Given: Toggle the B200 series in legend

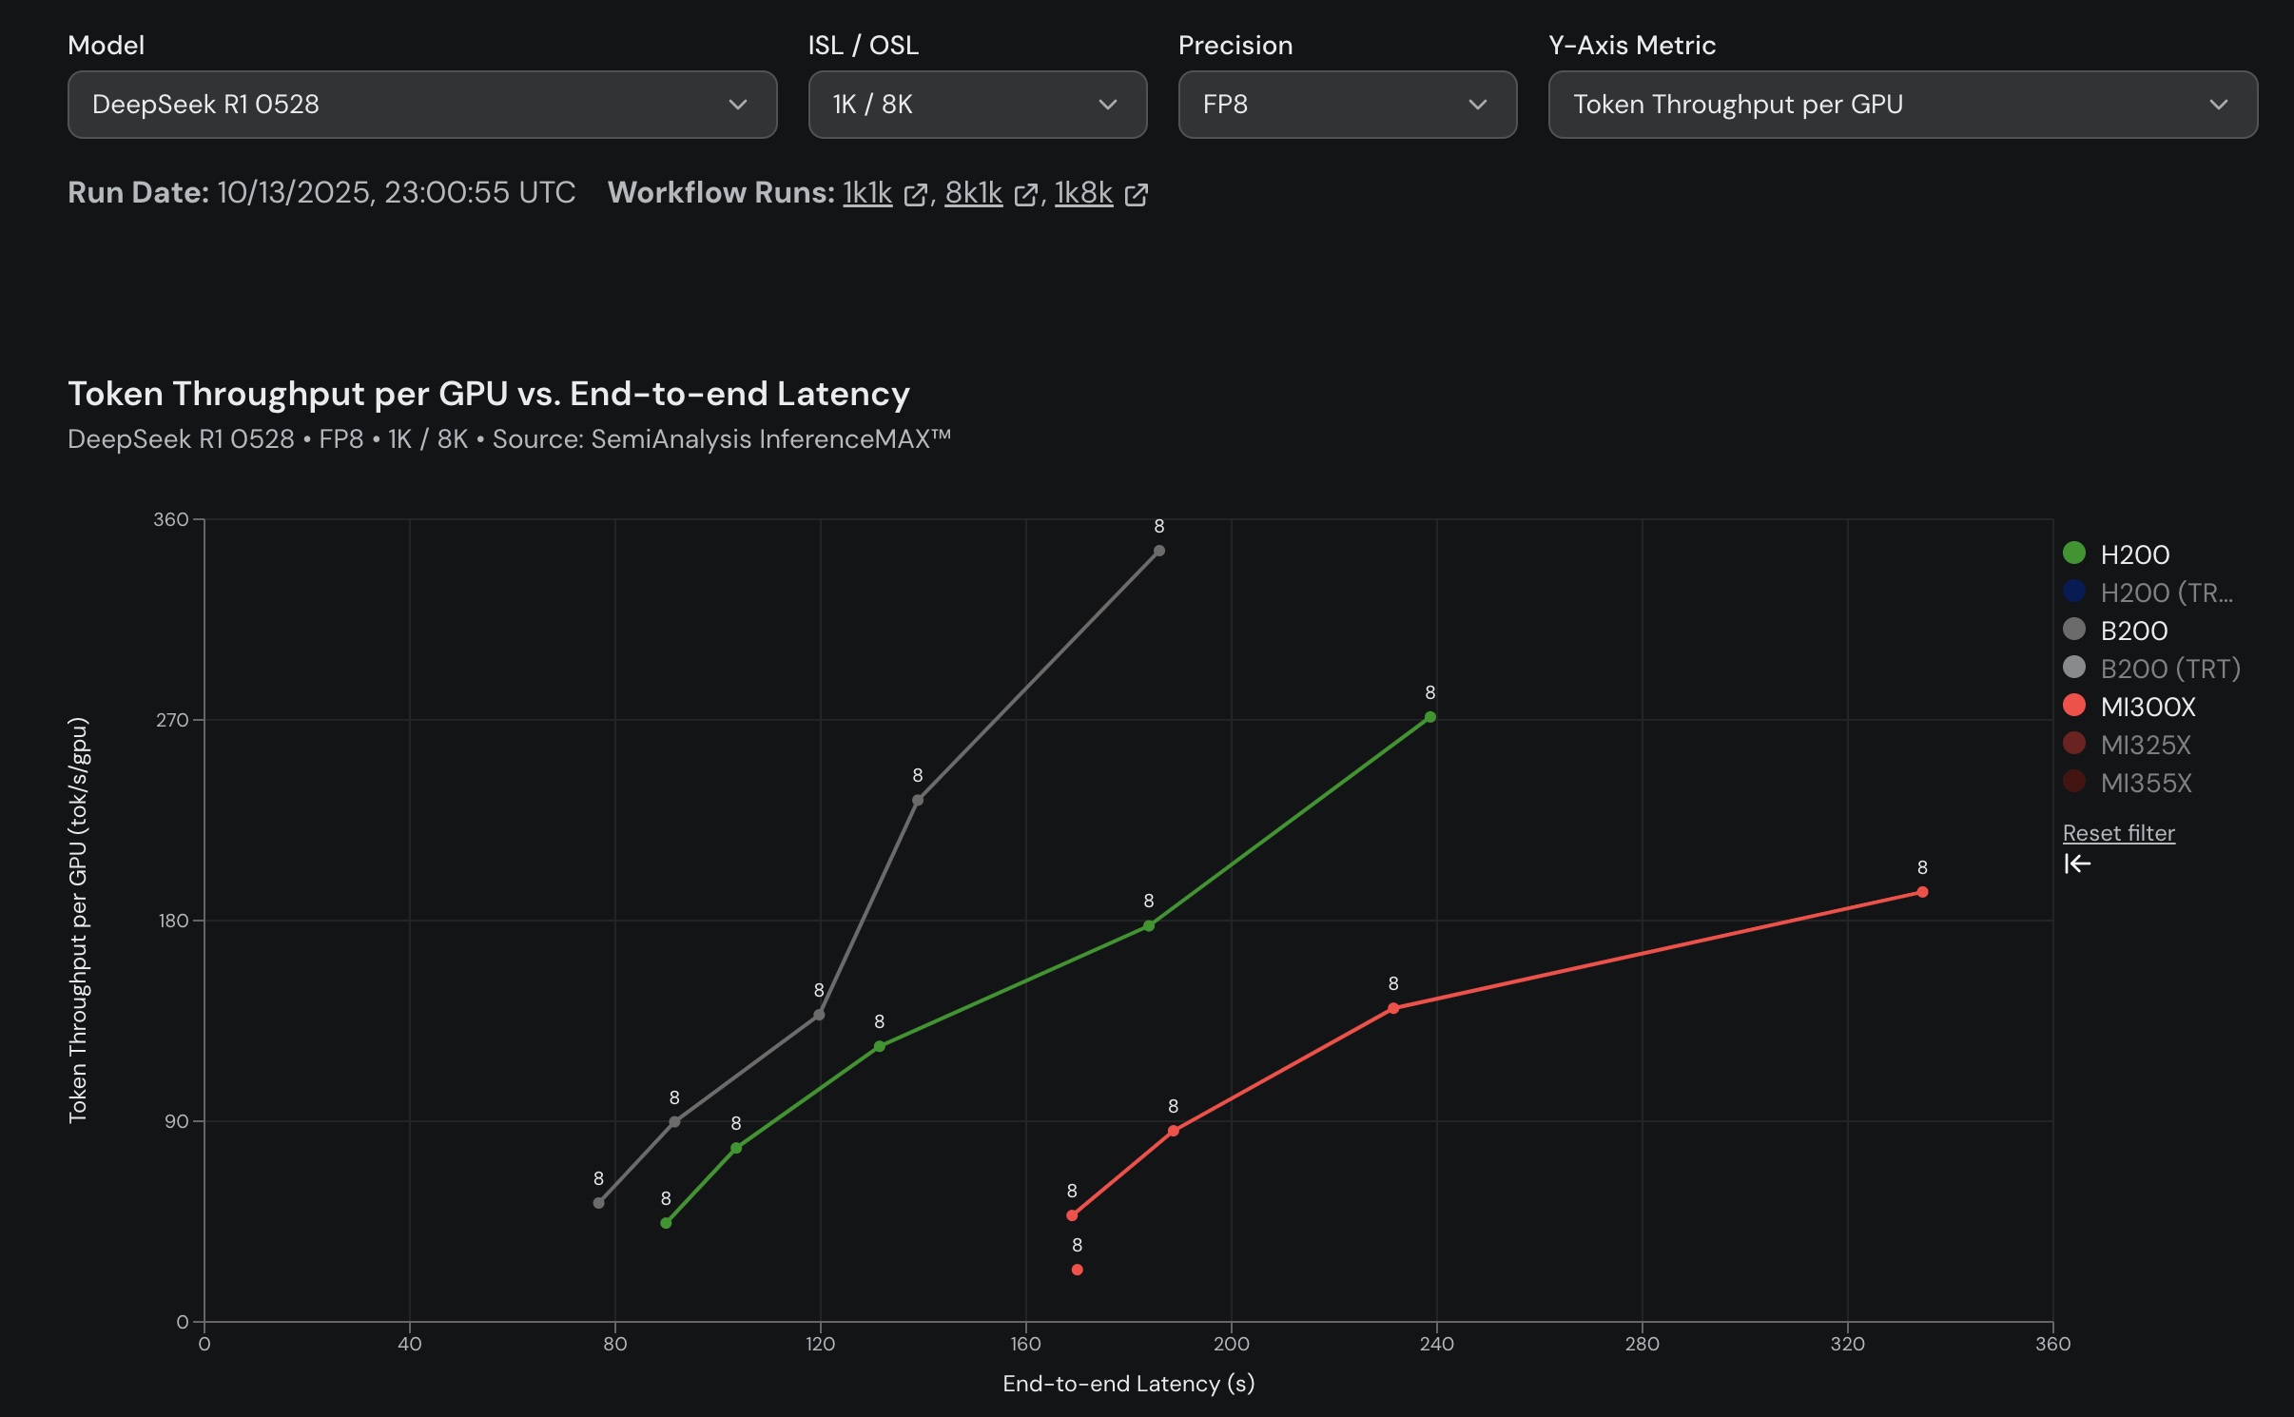Looking at the screenshot, I should tap(2133, 631).
